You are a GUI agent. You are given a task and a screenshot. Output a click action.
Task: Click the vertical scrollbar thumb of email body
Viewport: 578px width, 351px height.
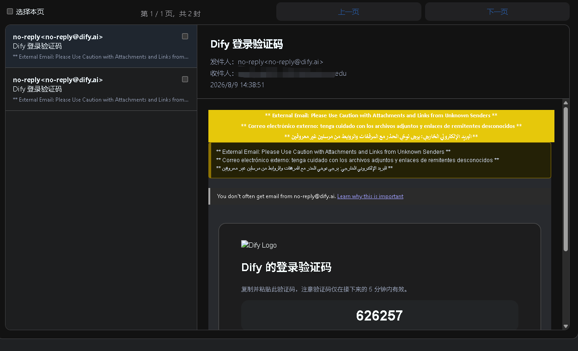point(566,179)
